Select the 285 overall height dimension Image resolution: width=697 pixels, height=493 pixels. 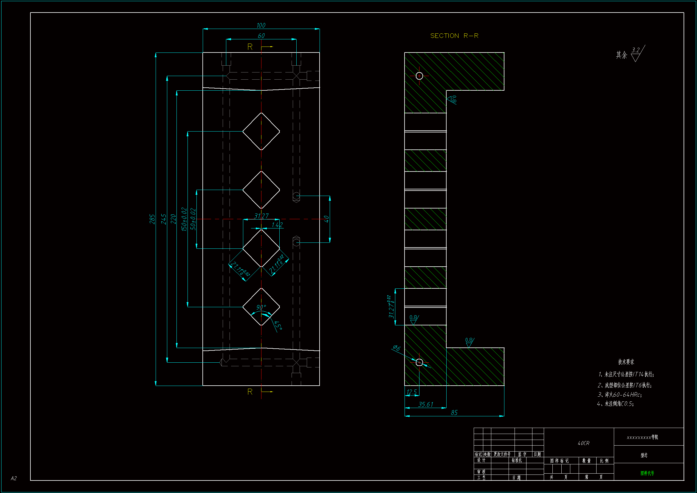[x=152, y=219]
